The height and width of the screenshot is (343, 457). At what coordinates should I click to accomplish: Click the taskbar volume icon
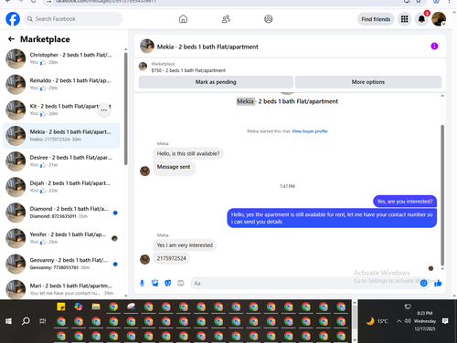408,321
